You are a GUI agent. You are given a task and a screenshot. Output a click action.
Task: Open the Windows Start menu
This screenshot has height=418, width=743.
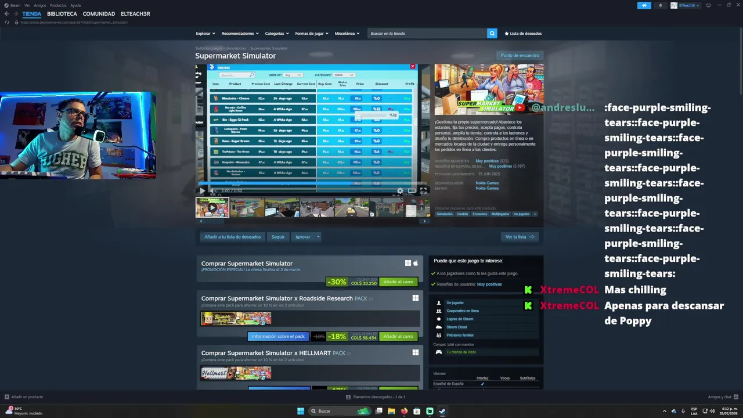click(301, 411)
